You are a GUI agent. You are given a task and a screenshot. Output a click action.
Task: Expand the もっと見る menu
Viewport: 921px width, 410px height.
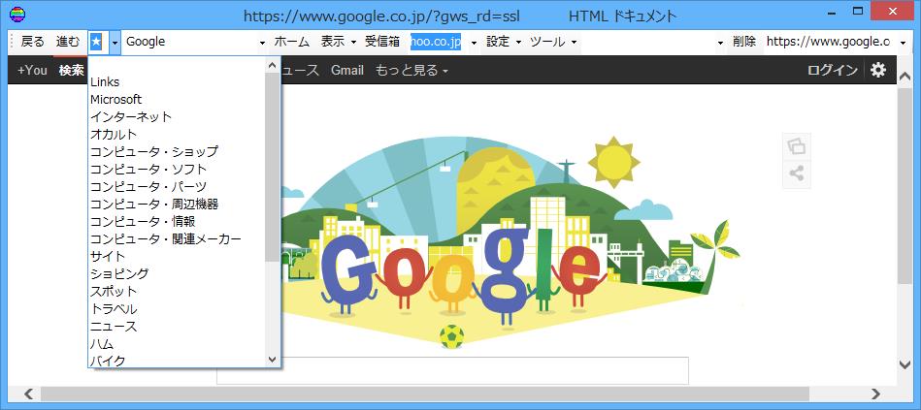coord(411,71)
